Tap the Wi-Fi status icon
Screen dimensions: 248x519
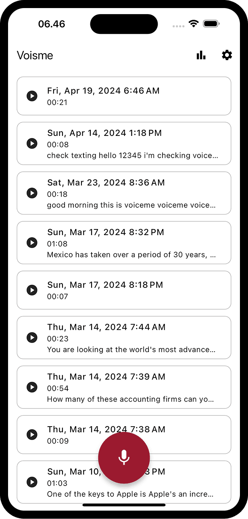194,24
